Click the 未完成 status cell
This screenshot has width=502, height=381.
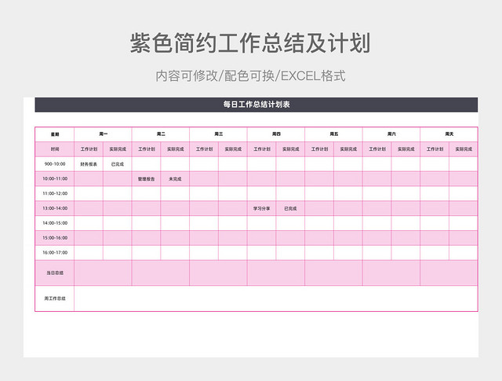175,178
